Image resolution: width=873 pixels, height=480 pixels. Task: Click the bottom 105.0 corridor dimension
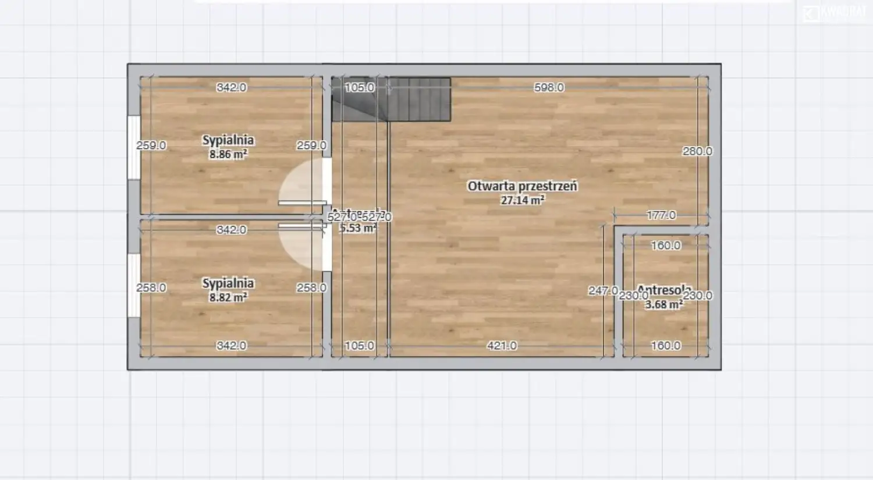pos(359,346)
